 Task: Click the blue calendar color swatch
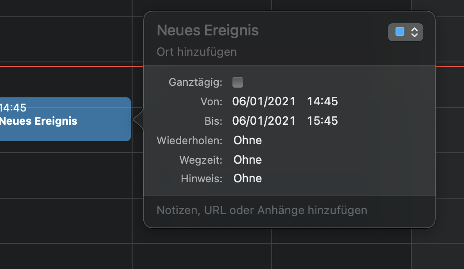[x=400, y=32]
